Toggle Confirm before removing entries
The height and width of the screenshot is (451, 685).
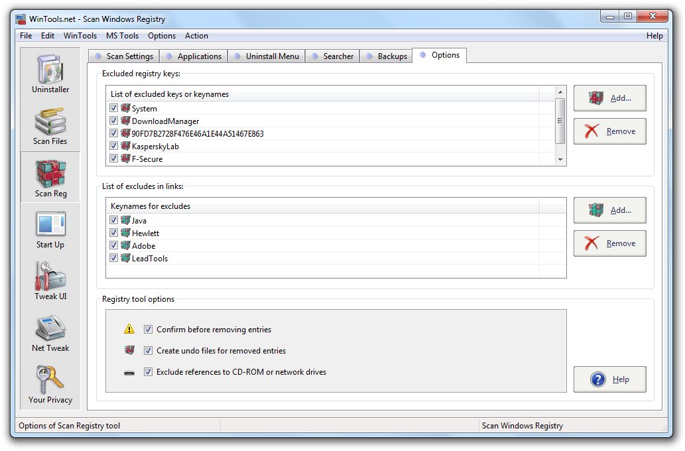pyautogui.click(x=148, y=329)
